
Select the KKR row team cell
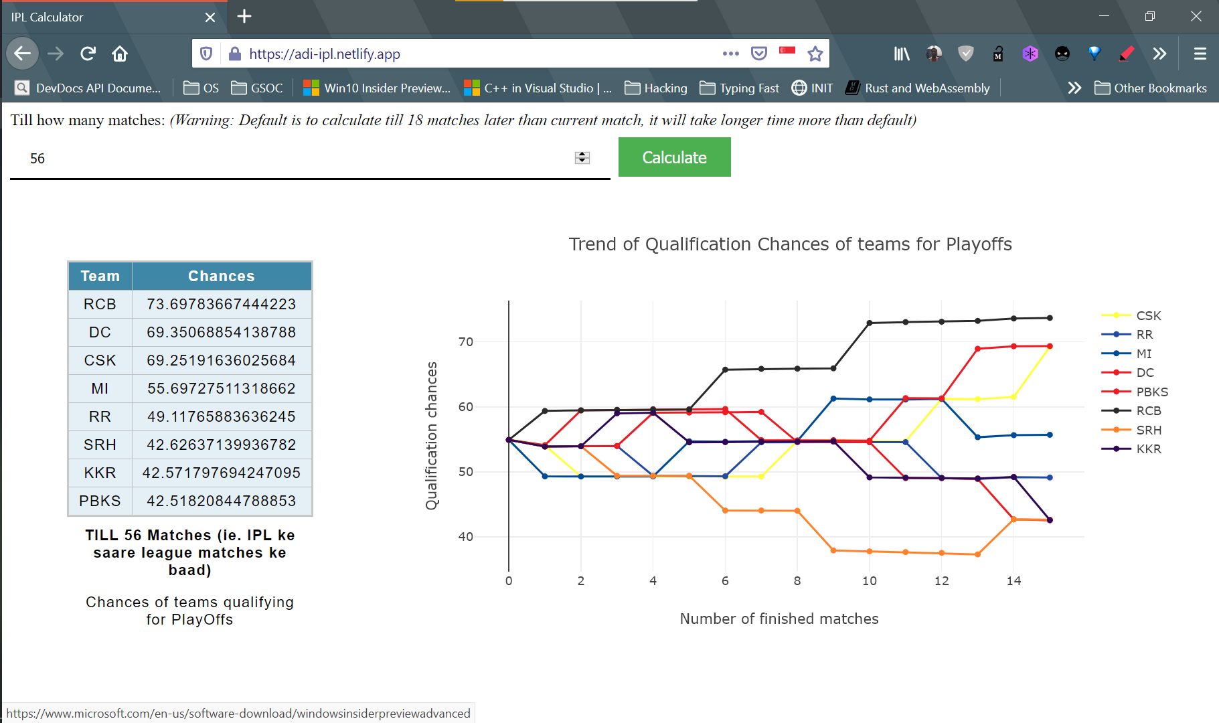click(x=100, y=473)
